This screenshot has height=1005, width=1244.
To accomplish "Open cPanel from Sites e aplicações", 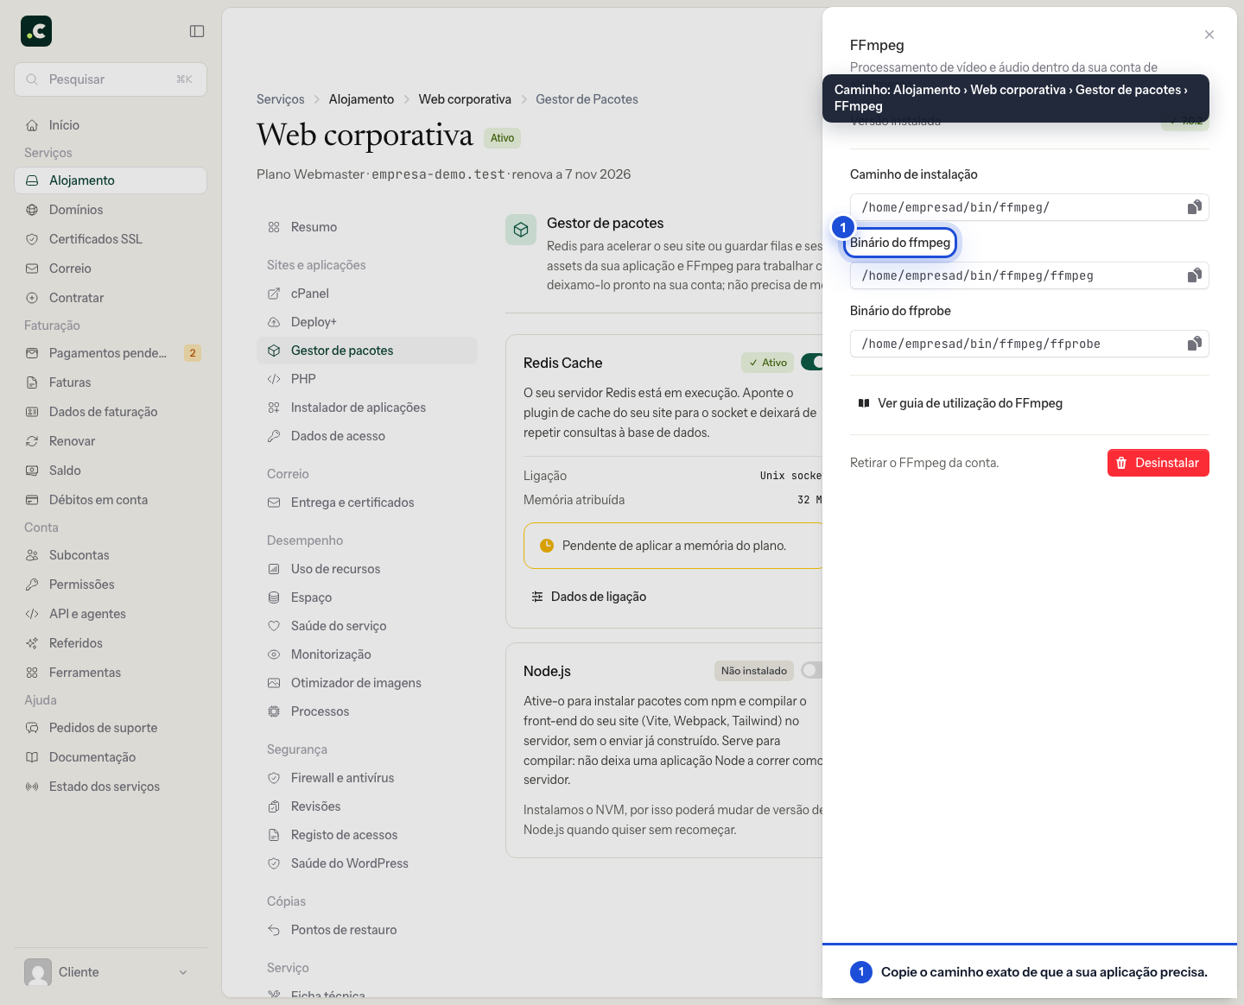I will tap(367, 294).
